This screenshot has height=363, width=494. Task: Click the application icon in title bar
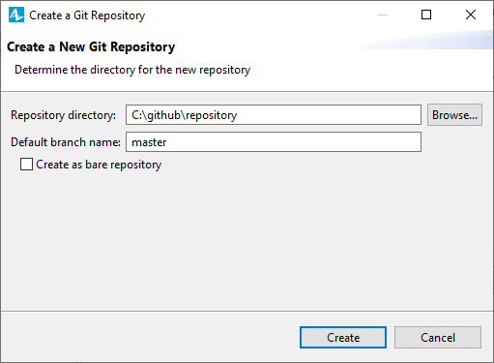tap(16, 15)
